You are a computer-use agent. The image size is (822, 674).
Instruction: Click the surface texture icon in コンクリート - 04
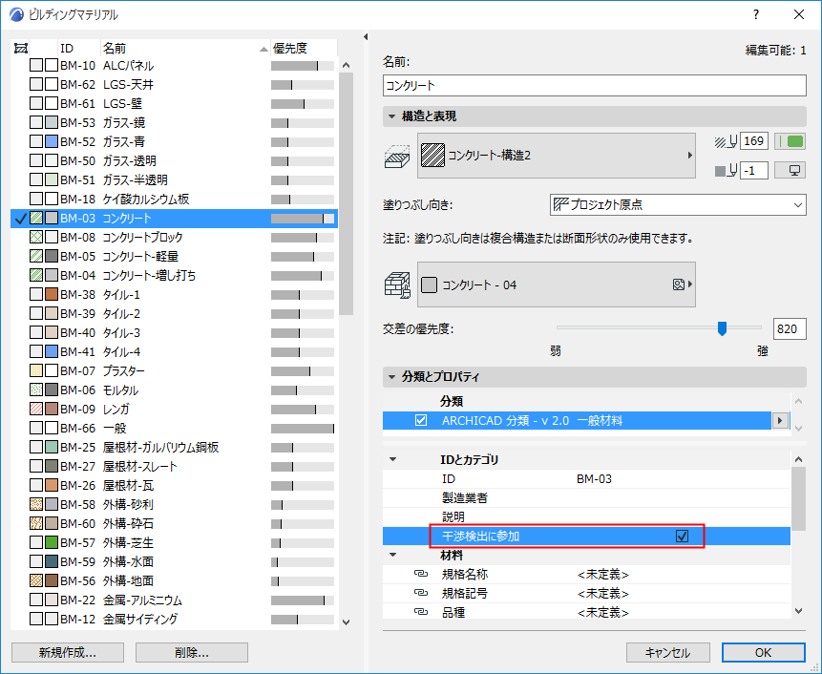(679, 284)
